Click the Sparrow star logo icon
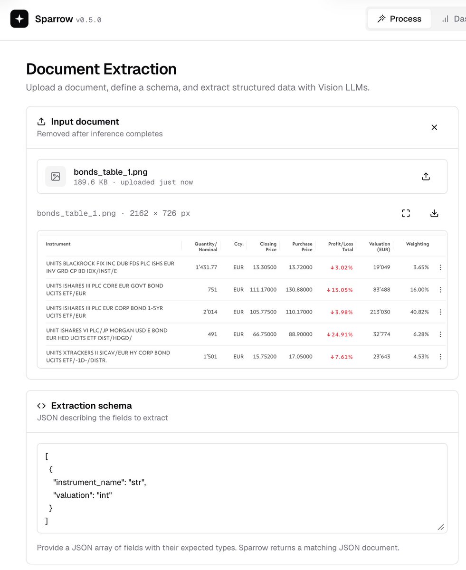 (19, 19)
